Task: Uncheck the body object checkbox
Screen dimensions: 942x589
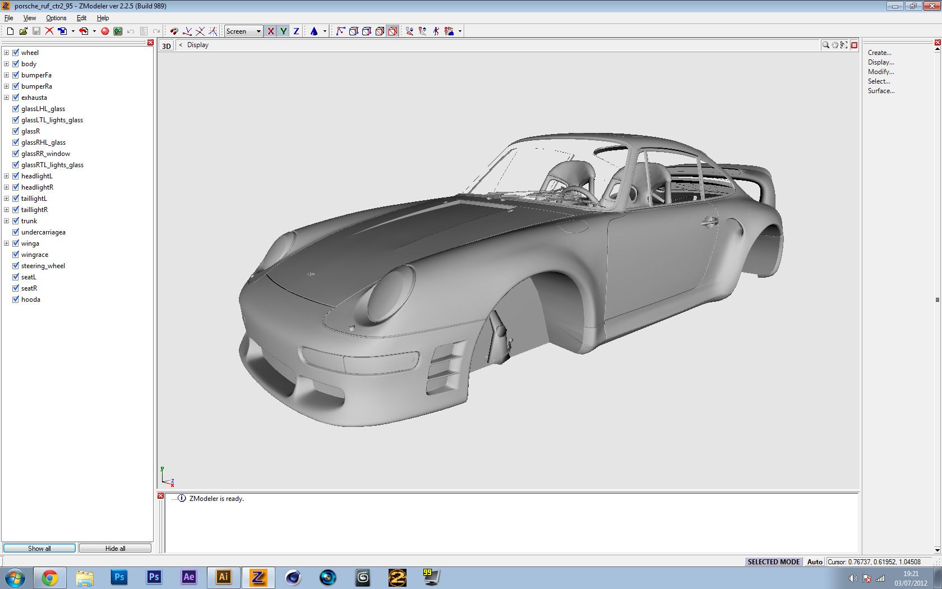Action: pyautogui.click(x=16, y=64)
